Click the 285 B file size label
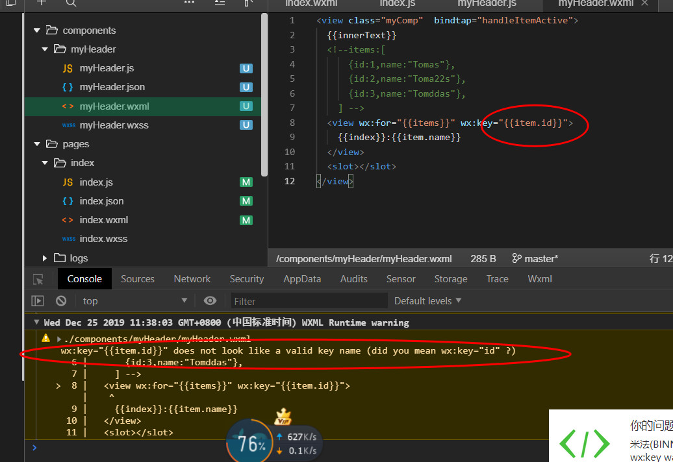The height and width of the screenshot is (462, 673). tap(483, 259)
